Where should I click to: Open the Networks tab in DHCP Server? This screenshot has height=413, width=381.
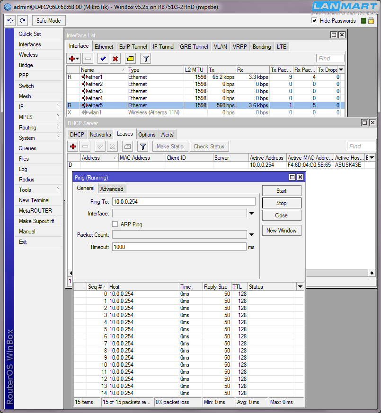point(100,135)
